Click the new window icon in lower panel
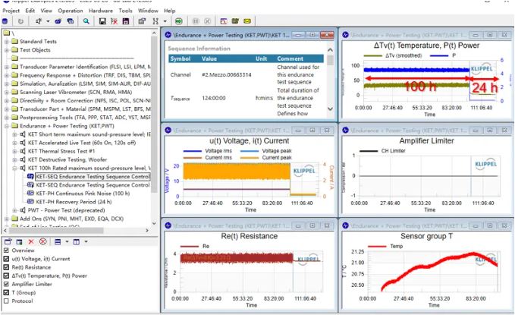The width and height of the screenshot is (515, 315). click(8, 241)
